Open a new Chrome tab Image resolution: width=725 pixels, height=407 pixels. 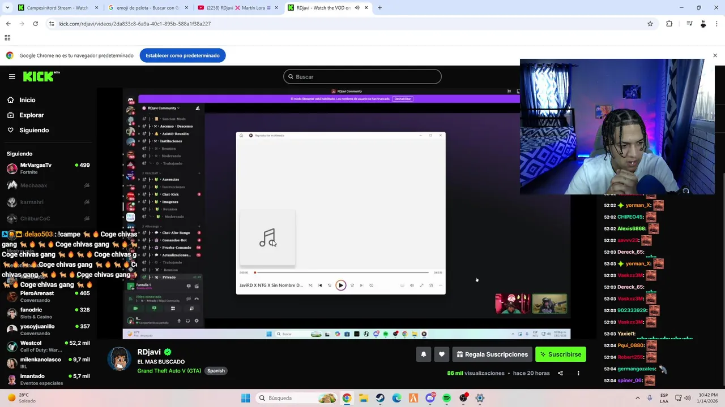[379, 8]
